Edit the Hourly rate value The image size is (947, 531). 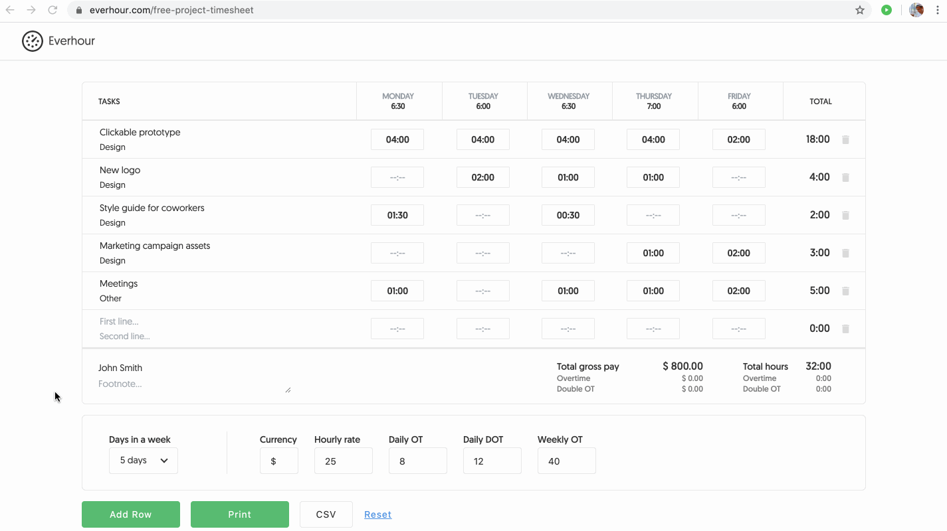point(343,460)
